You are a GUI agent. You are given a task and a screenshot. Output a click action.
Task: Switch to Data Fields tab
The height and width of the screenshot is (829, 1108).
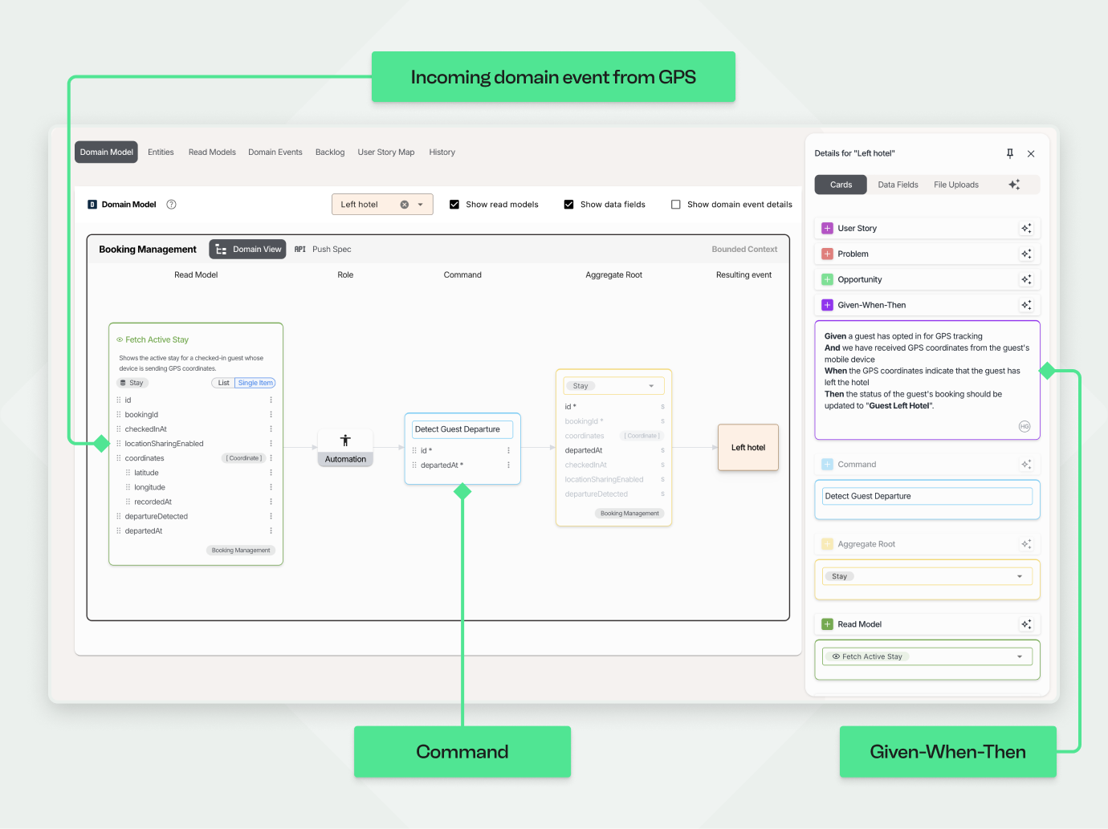click(898, 185)
